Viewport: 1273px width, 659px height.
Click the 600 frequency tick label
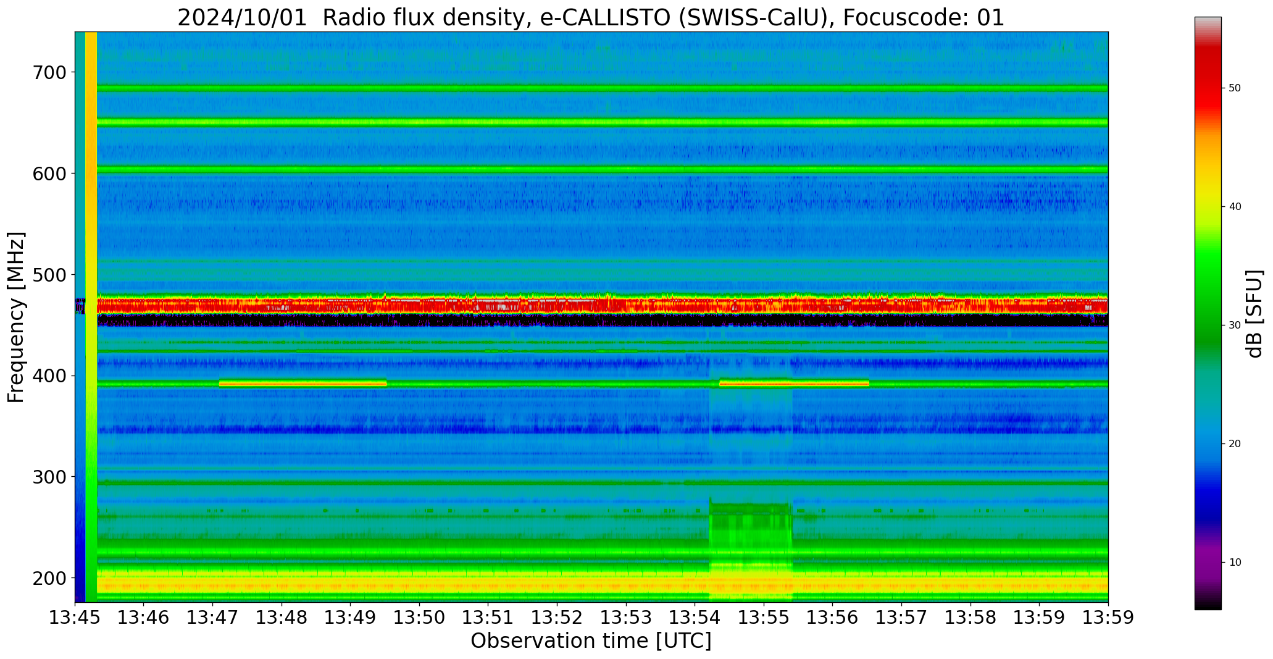(49, 174)
